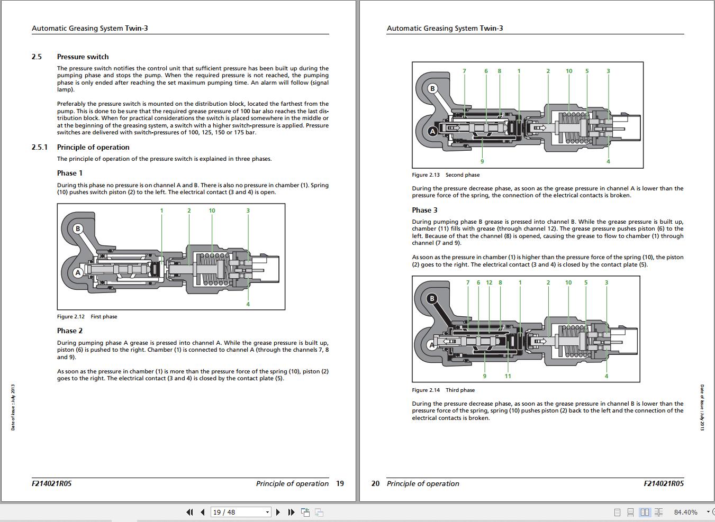The image size is (715, 522).
Task: Switch to continuous facing pages view
Action: pyautogui.click(x=658, y=512)
